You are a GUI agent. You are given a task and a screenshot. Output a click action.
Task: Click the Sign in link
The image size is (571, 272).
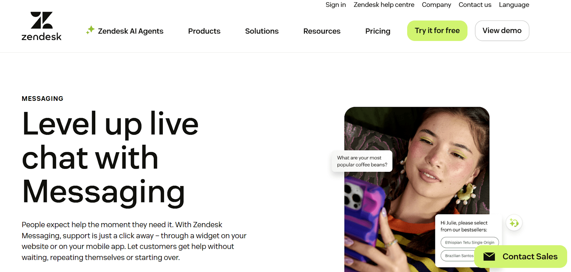[335, 5]
